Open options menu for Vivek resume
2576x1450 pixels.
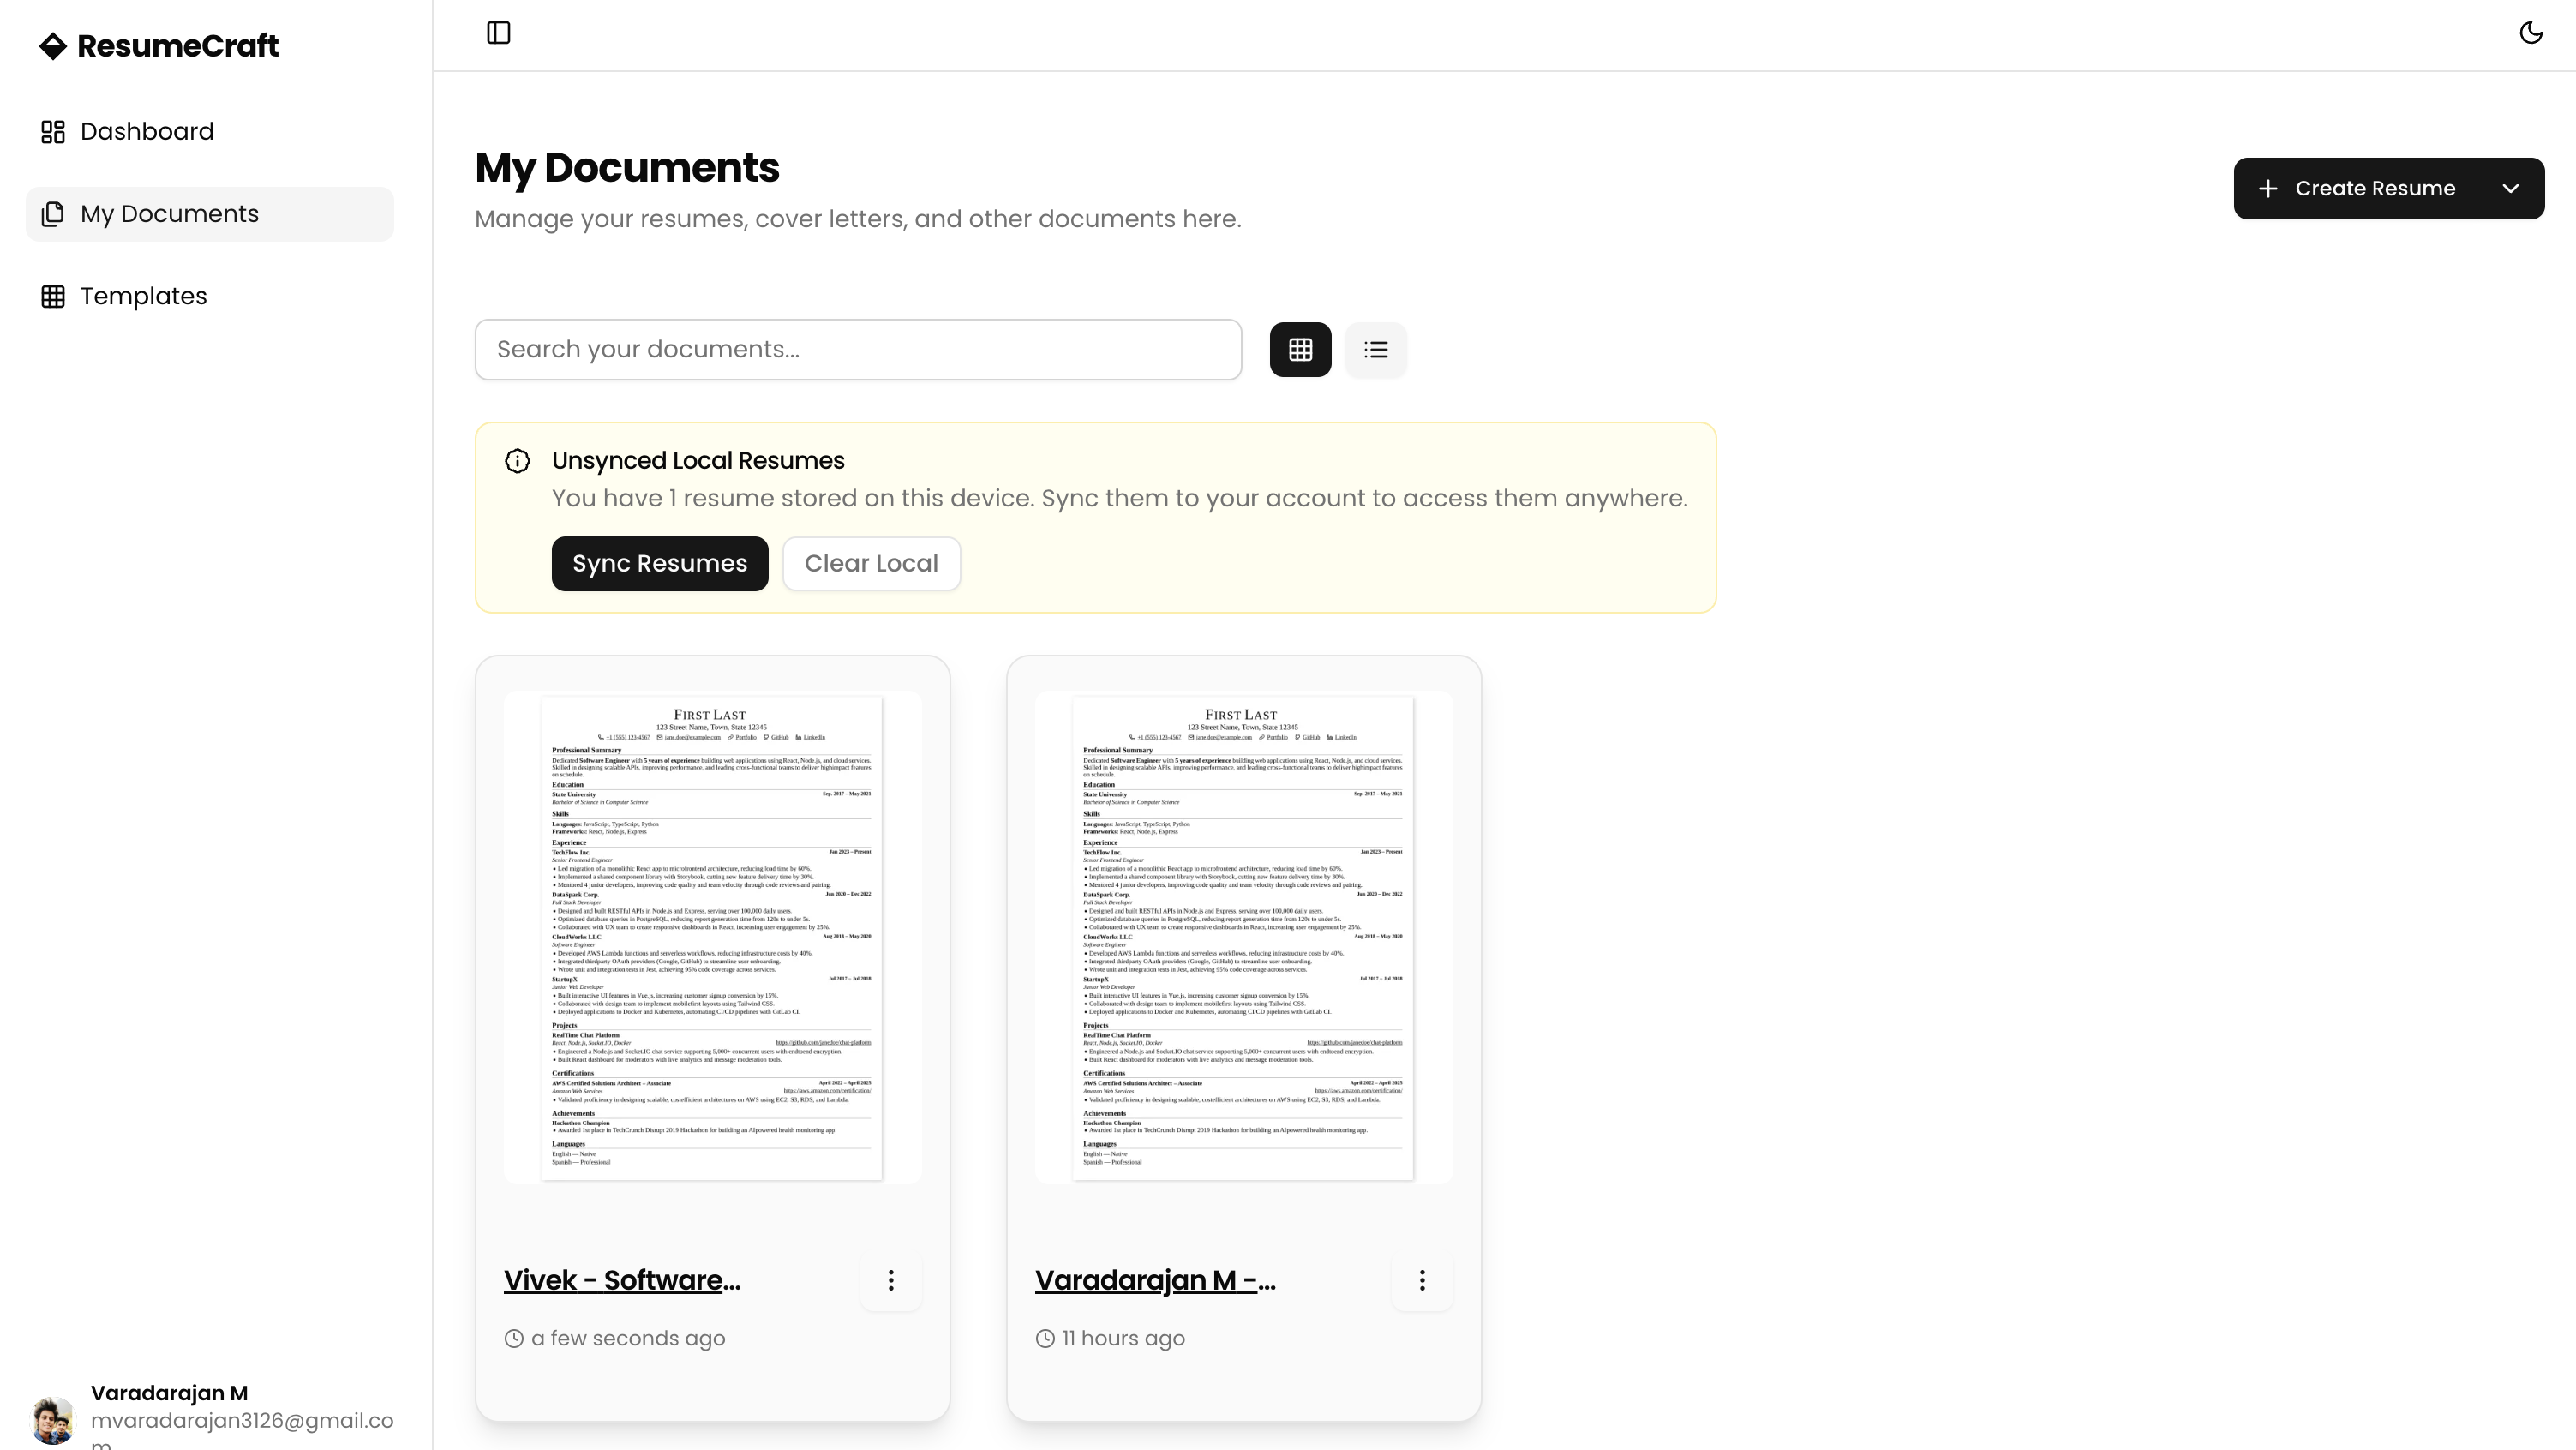890,1281
